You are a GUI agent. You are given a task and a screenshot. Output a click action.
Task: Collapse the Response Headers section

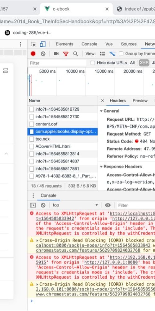click(121, 167)
